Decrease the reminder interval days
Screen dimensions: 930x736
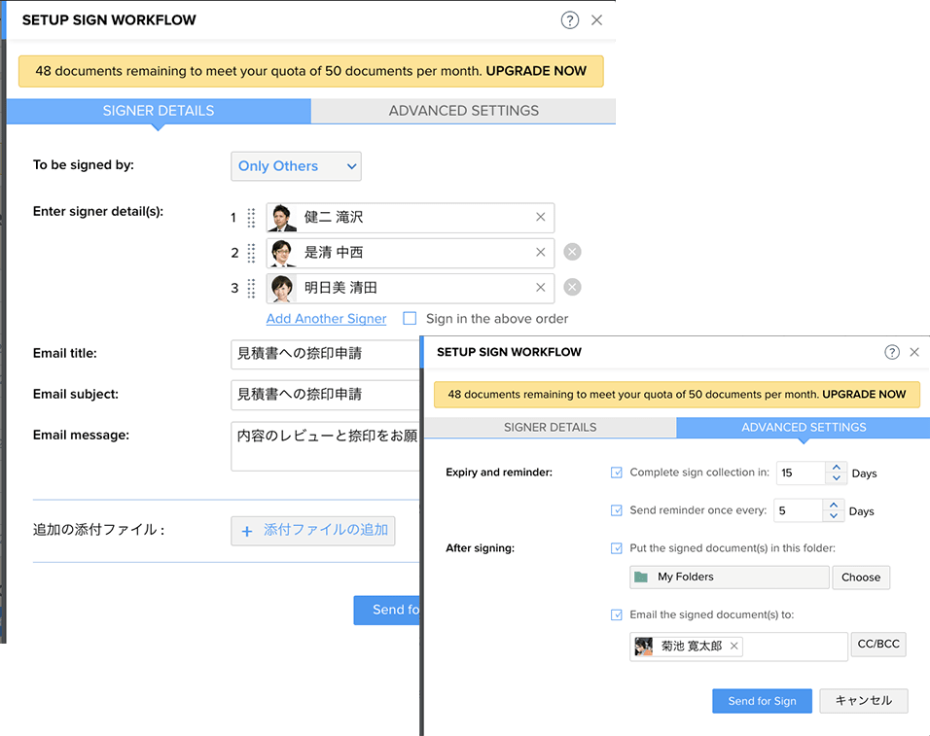pyautogui.click(x=834, y=516)
